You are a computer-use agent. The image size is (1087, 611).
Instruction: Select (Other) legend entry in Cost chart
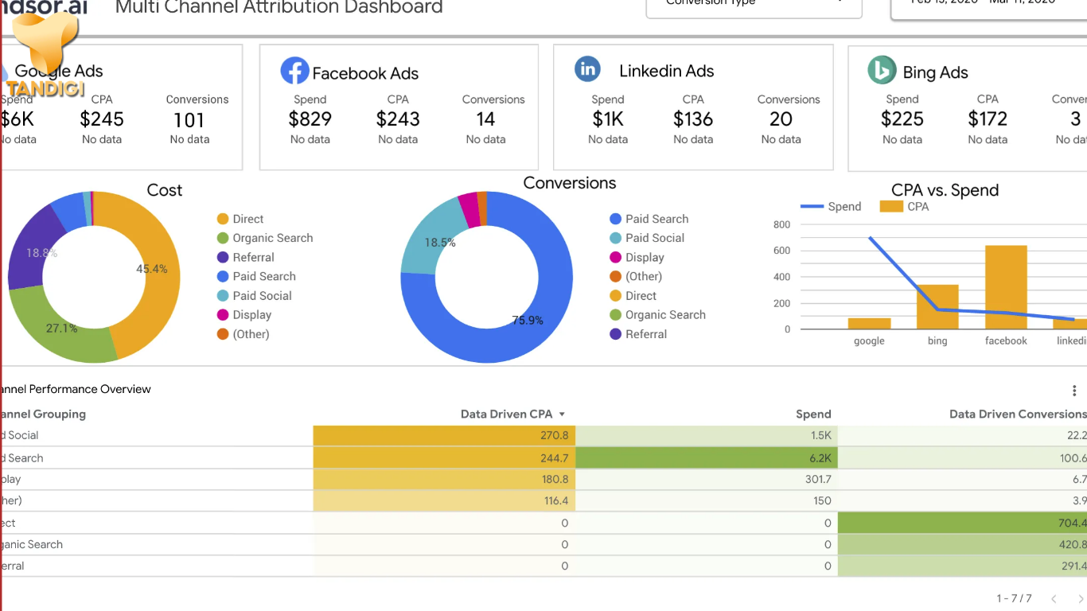click(x=244, y=334)
